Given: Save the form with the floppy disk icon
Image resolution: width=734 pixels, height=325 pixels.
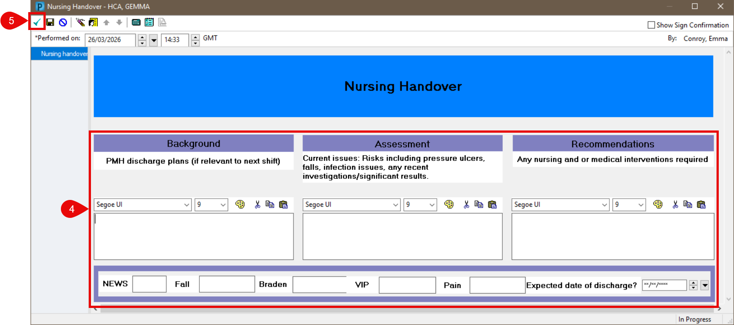Looking at the screenshot, I should pos(50,22).
